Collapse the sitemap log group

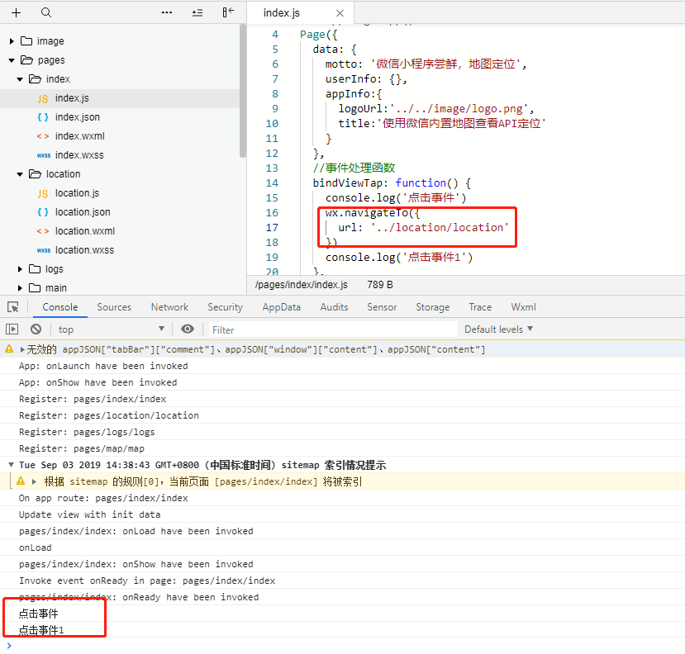pos(10,465)
